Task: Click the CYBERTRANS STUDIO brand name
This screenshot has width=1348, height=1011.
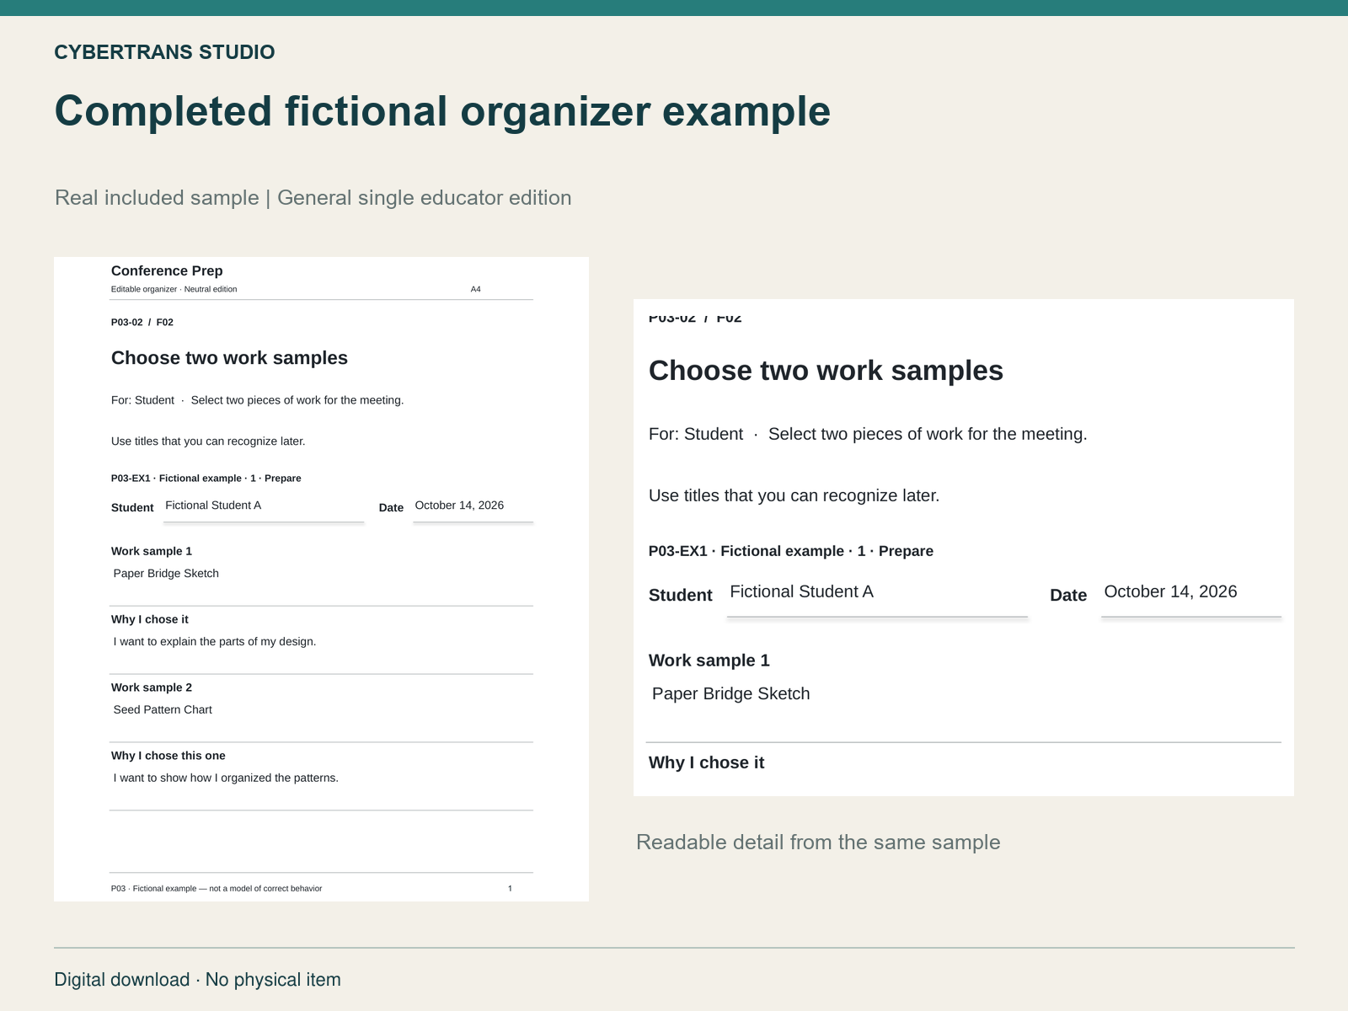Action: click(164, 52)
